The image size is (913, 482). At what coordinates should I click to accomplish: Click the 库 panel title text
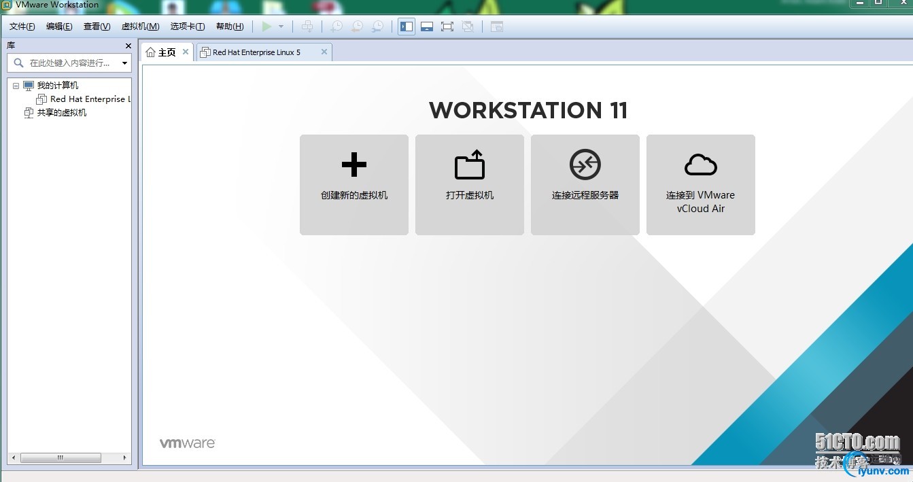11,46
